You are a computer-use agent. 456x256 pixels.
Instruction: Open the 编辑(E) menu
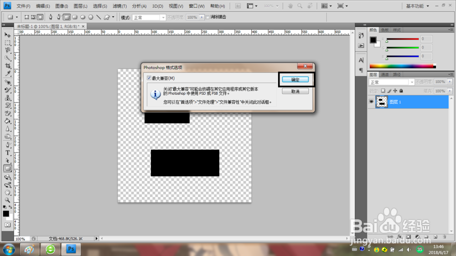point(43,6)
